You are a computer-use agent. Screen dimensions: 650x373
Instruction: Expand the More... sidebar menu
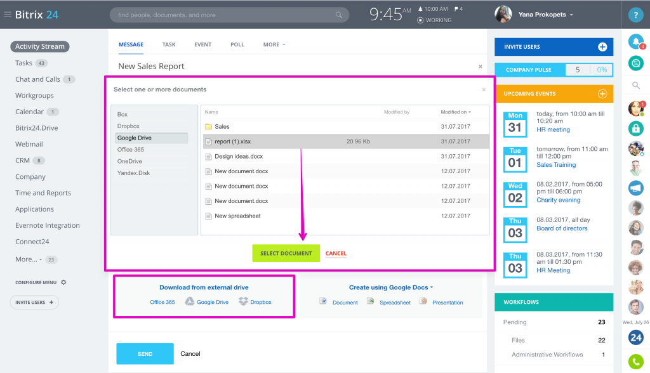[29, 259]
